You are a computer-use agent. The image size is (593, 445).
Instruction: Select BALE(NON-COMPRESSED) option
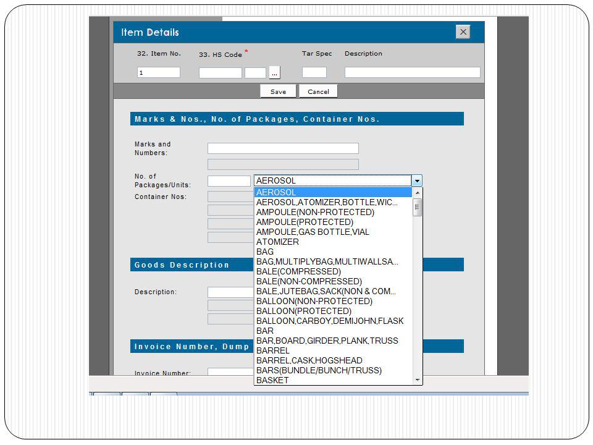333,282
